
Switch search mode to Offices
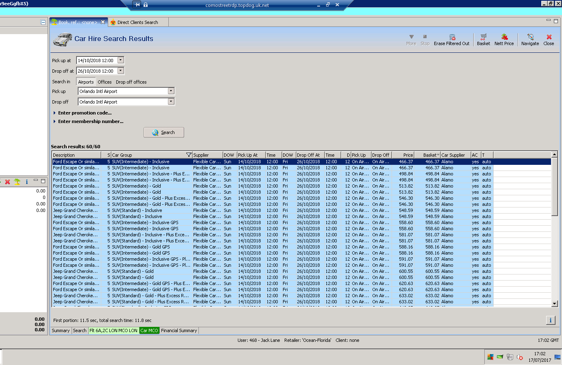click(x=105, y=82)
